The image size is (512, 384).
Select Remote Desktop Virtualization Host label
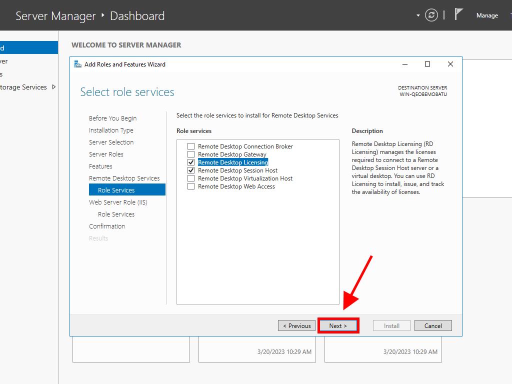coord(245,178)
